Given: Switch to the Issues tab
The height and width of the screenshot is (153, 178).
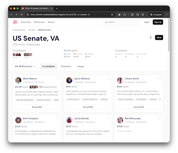Looking at the screenshot, I should pos(81,66).
